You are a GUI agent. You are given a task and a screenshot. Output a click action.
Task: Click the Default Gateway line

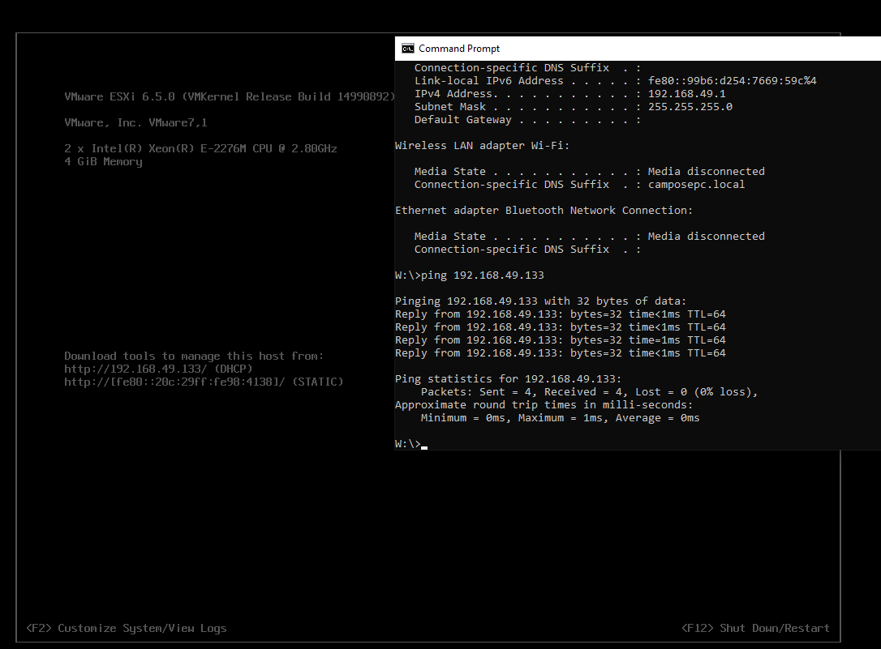pyautogui.click(x=527, y=119)
